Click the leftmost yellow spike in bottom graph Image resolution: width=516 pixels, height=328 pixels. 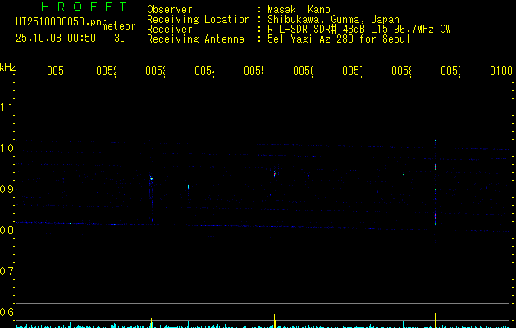(x=151, y=321)
